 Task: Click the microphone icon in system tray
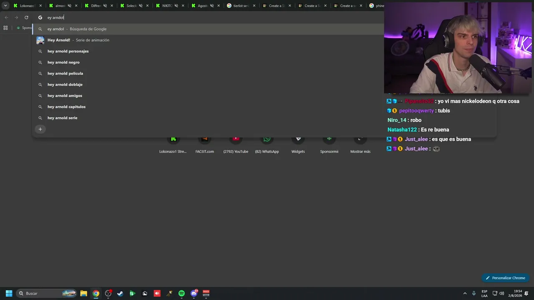(474, 293)
